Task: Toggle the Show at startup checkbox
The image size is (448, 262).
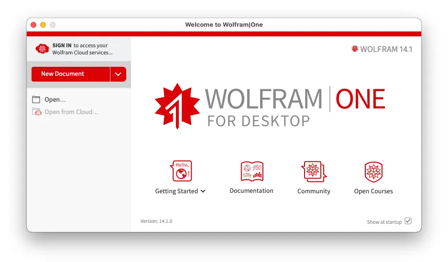Action: [408, 221]
